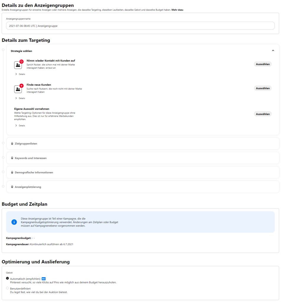Click the blue info icon in budget notice
281x302 pixels.
coord(14,222)
